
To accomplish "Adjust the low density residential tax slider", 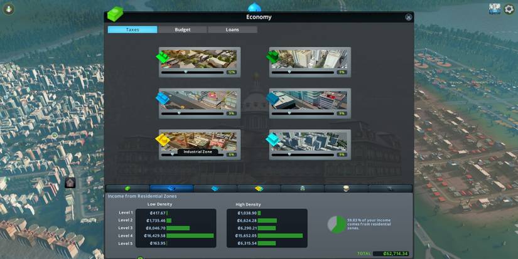I will [193, 72].
